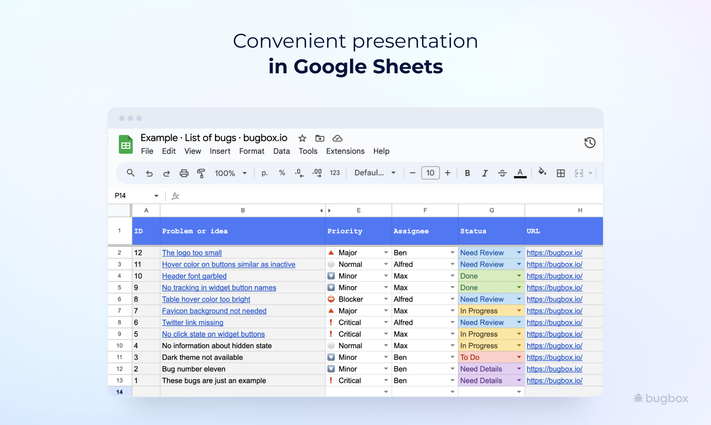Open Priority dropdown for Blocker row
This screenshot has width=711, height=425.
point(386,299)
